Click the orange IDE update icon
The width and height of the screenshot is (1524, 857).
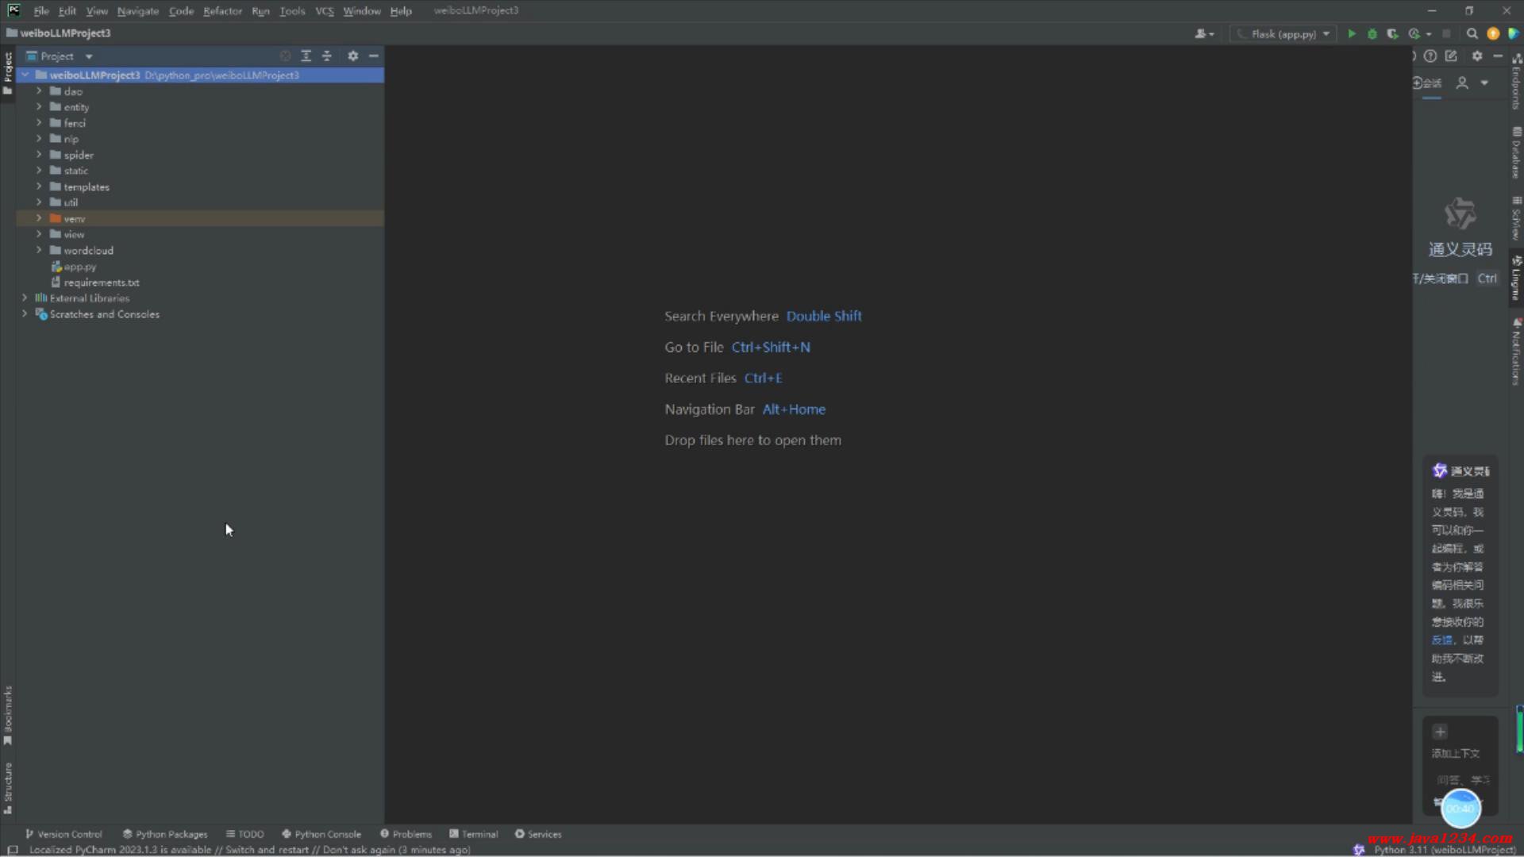coord(1493,34)
